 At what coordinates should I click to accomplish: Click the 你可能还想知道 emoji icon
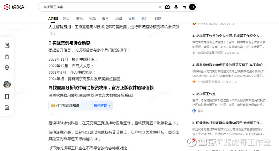[53, 106]
